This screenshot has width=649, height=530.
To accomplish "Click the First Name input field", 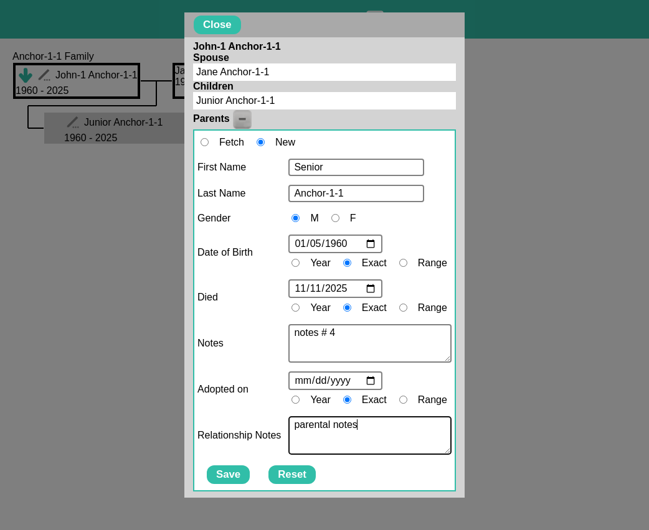I will [356, 167].
